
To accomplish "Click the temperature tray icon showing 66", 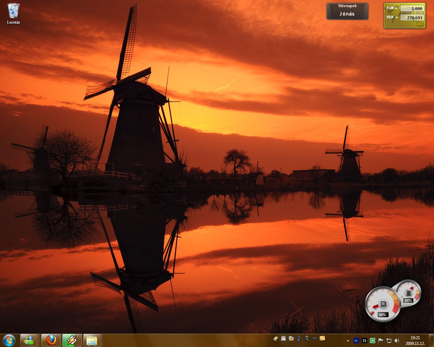I will click(x=356, y=341).
